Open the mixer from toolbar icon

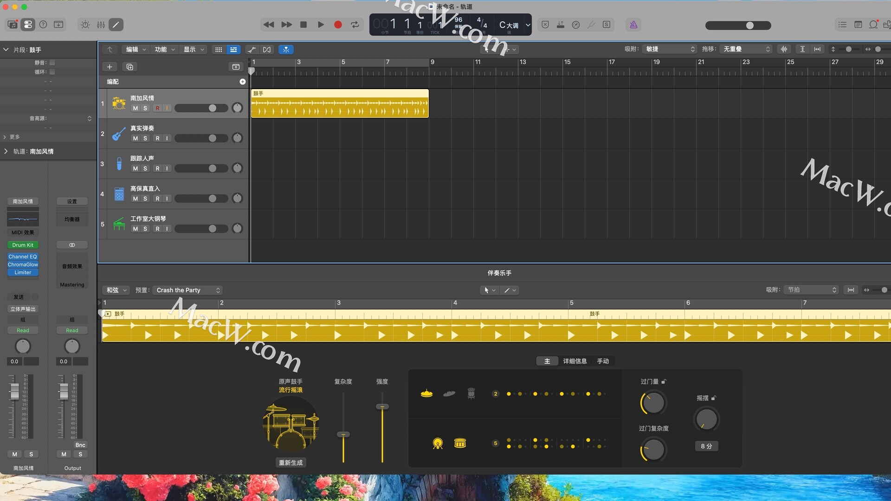tap(101, 25)
